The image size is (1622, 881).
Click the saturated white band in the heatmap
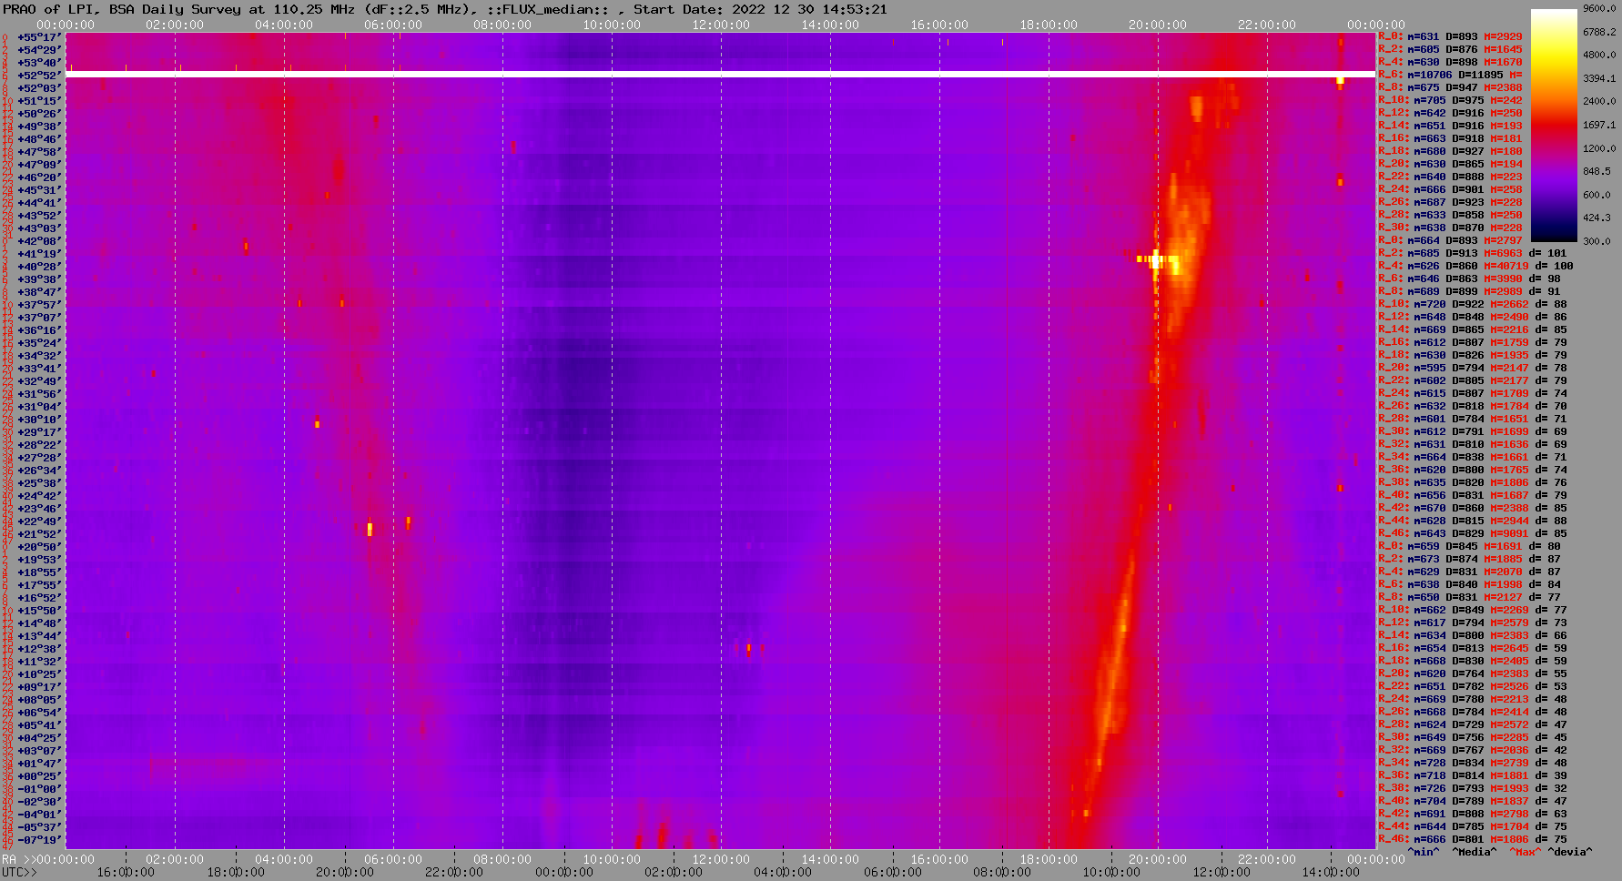pyautogui.click(x=720, y=74)
